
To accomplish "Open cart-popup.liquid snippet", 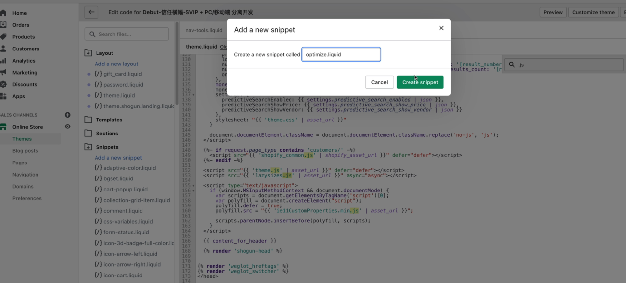I will pyautogui.click(x=125, y=190).
